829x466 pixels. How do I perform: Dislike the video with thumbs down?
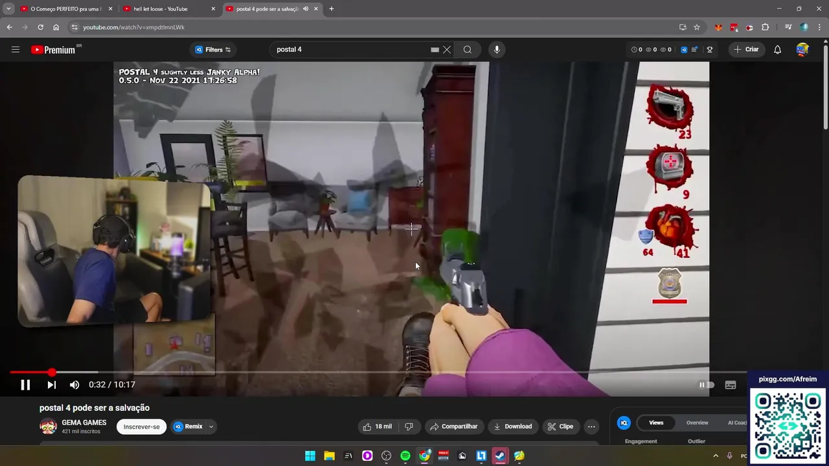409,427
